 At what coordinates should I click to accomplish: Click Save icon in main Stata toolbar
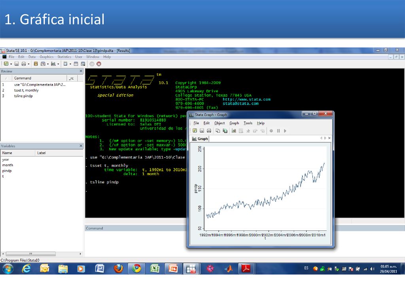click(17, 64)
